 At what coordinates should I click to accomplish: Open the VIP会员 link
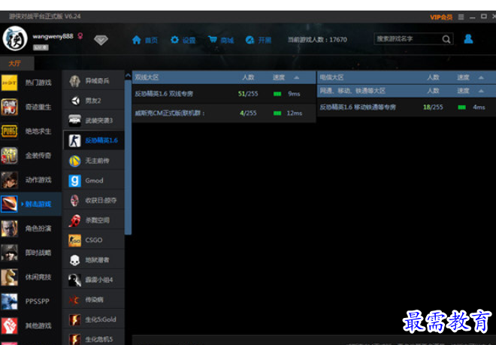coord(441,17)
